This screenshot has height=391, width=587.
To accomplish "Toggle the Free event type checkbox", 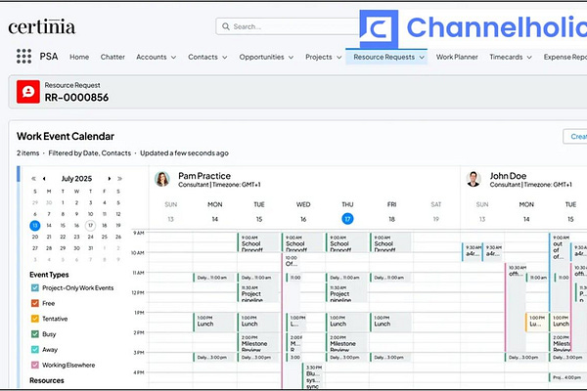I will pos(35,303).
